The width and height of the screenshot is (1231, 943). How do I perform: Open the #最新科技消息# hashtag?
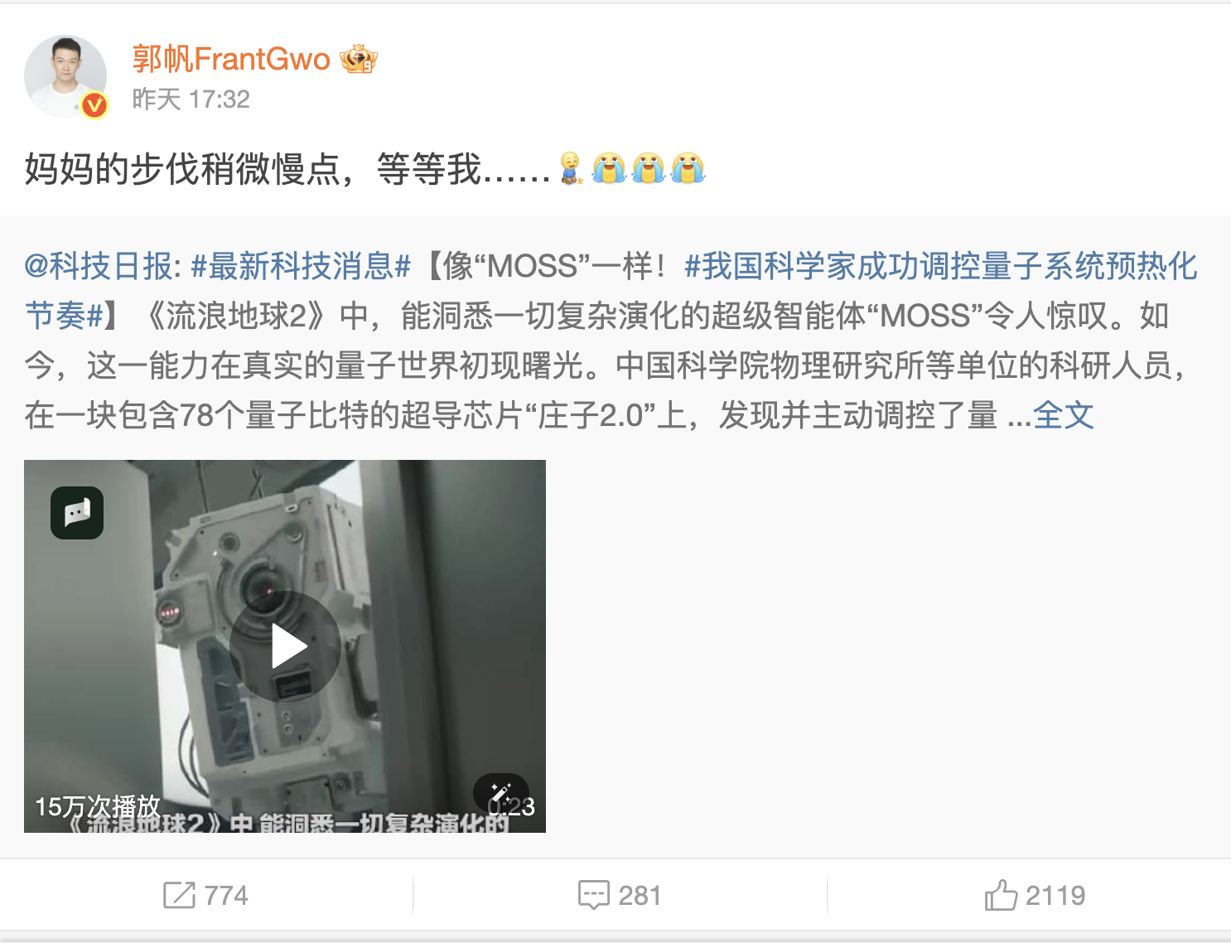(x=301, y=266)
